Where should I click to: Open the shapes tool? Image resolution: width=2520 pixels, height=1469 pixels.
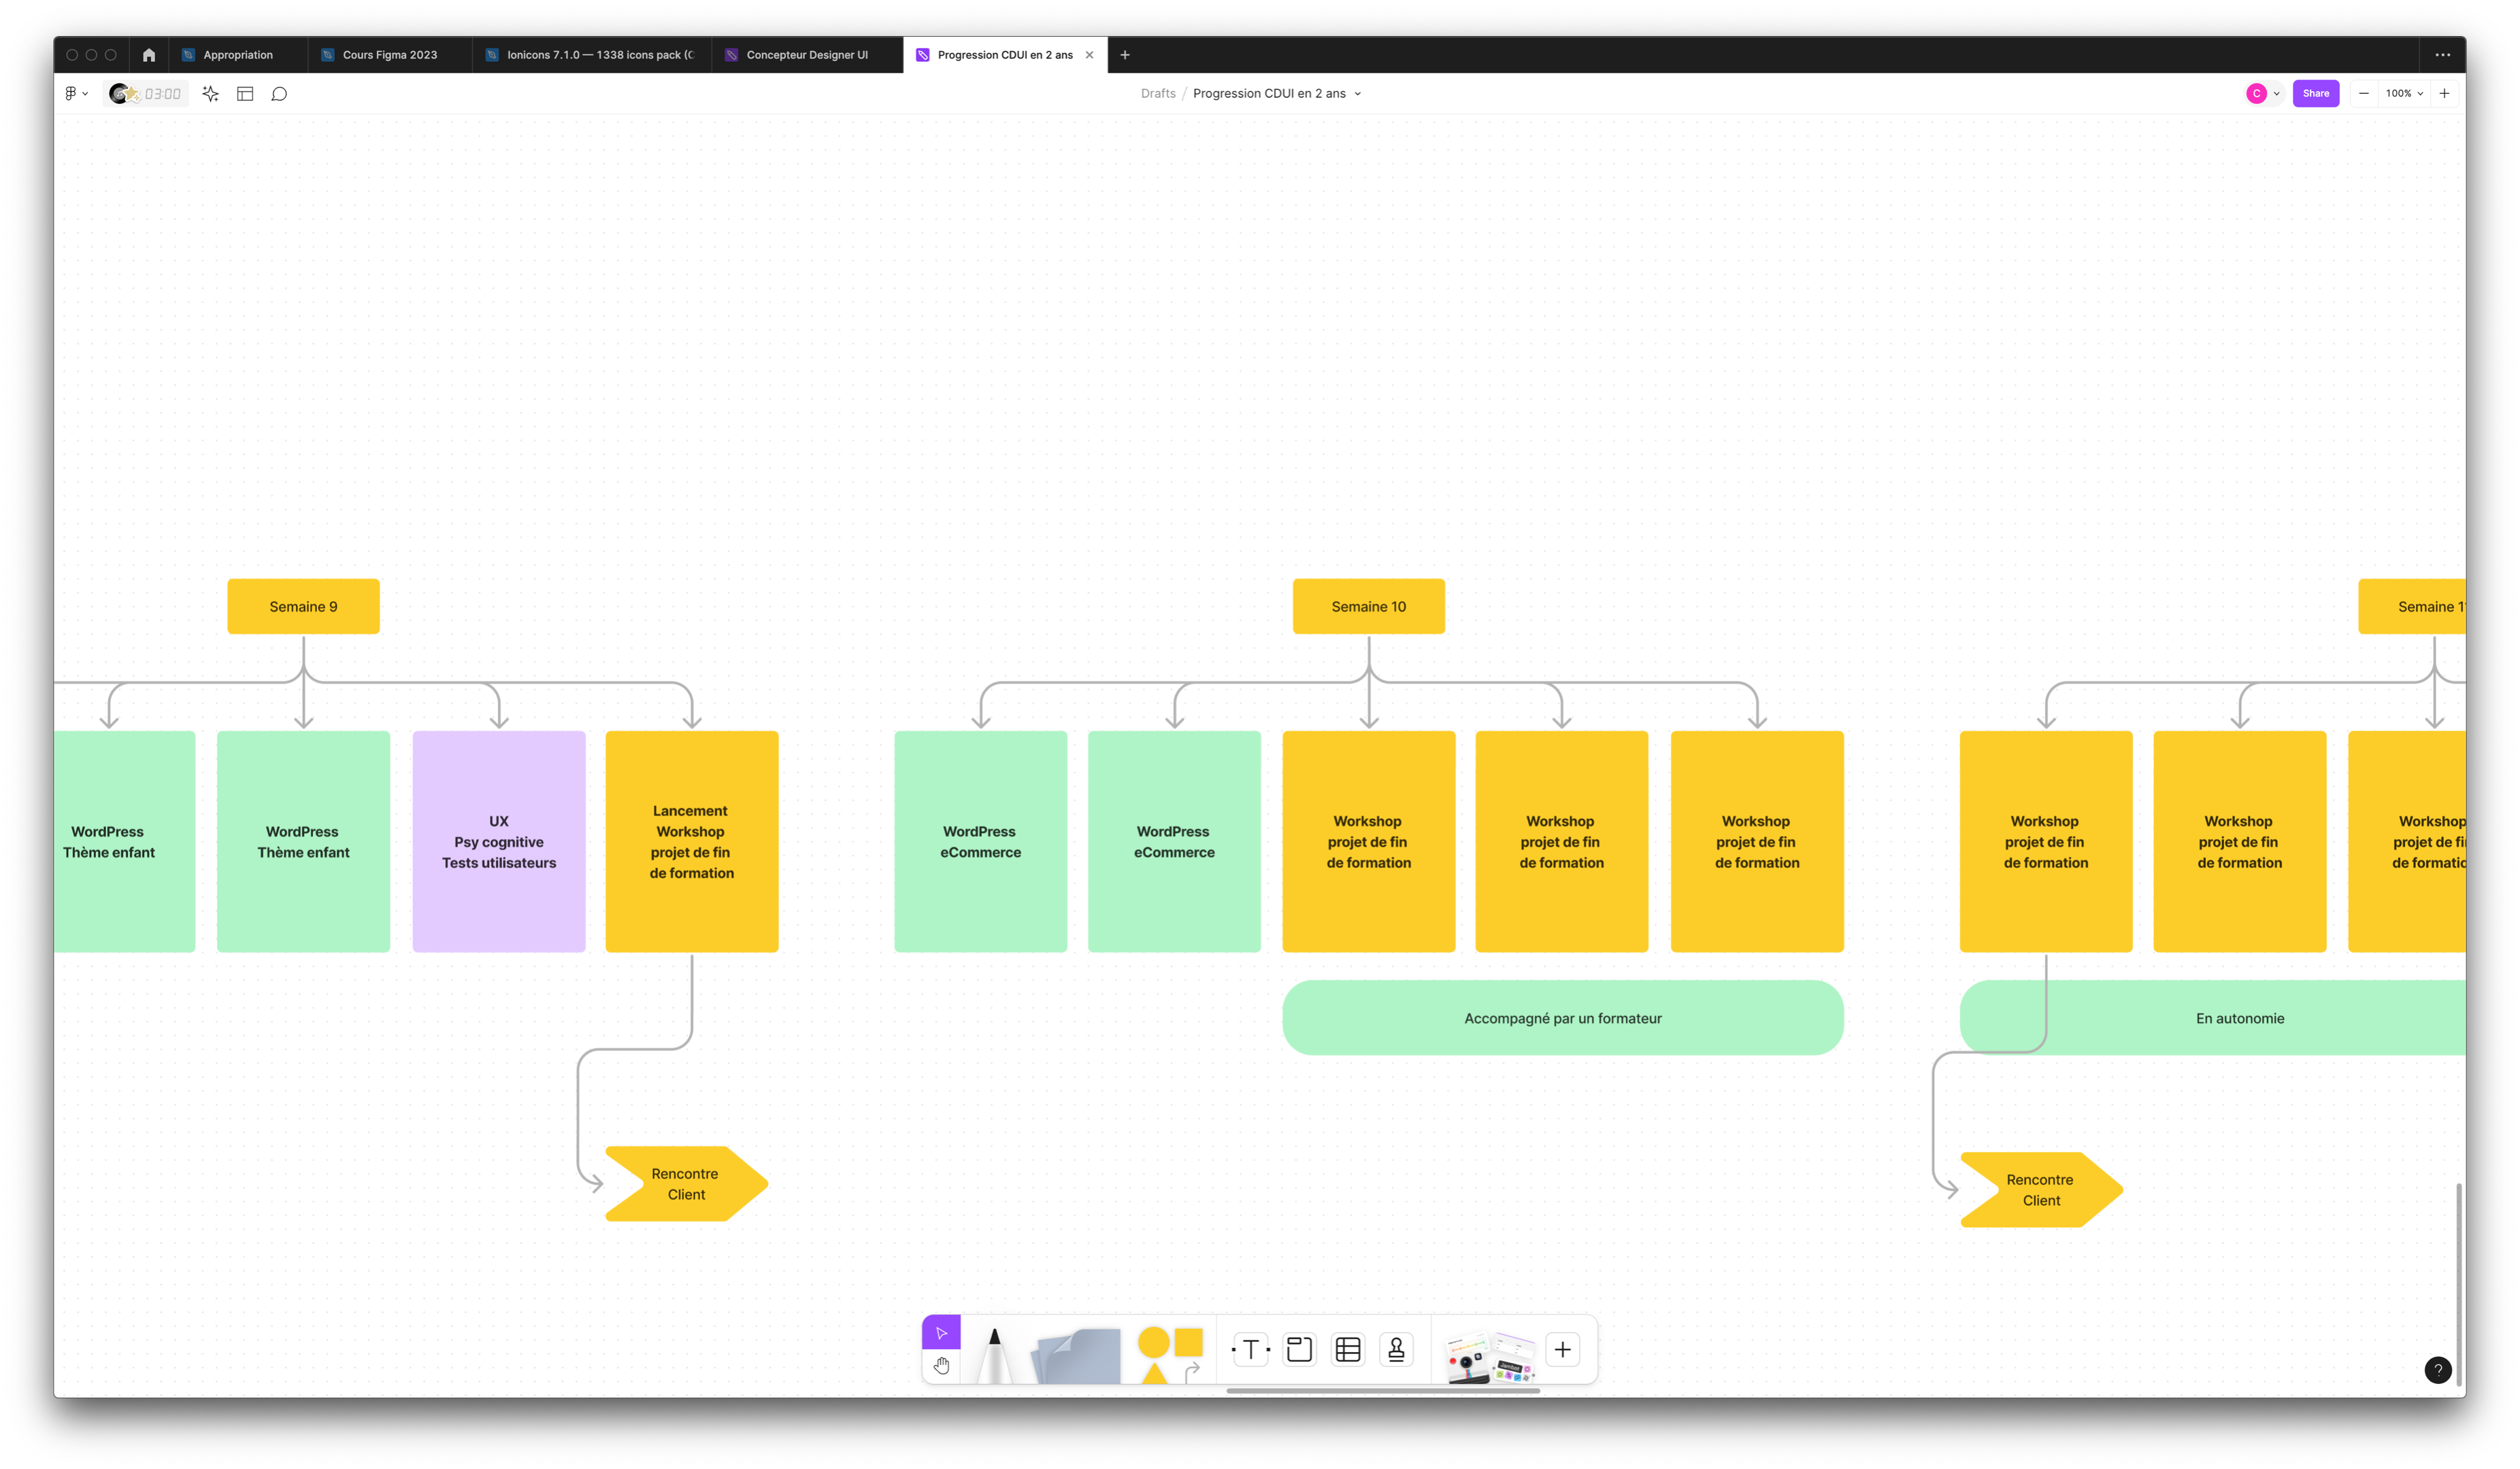(x=1169, y=1353)
